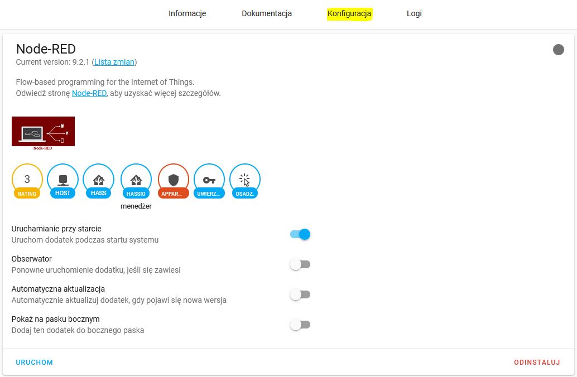Click the HOST network badge icon

coord(62,180)
